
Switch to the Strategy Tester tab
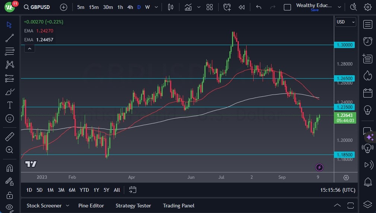133,206
